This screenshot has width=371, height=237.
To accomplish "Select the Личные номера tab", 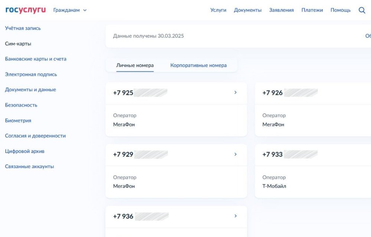I will coord(135,65).
